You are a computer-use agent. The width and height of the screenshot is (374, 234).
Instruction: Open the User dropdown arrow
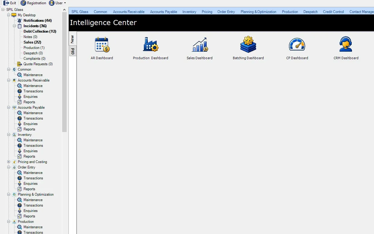[x=65, y=3]
